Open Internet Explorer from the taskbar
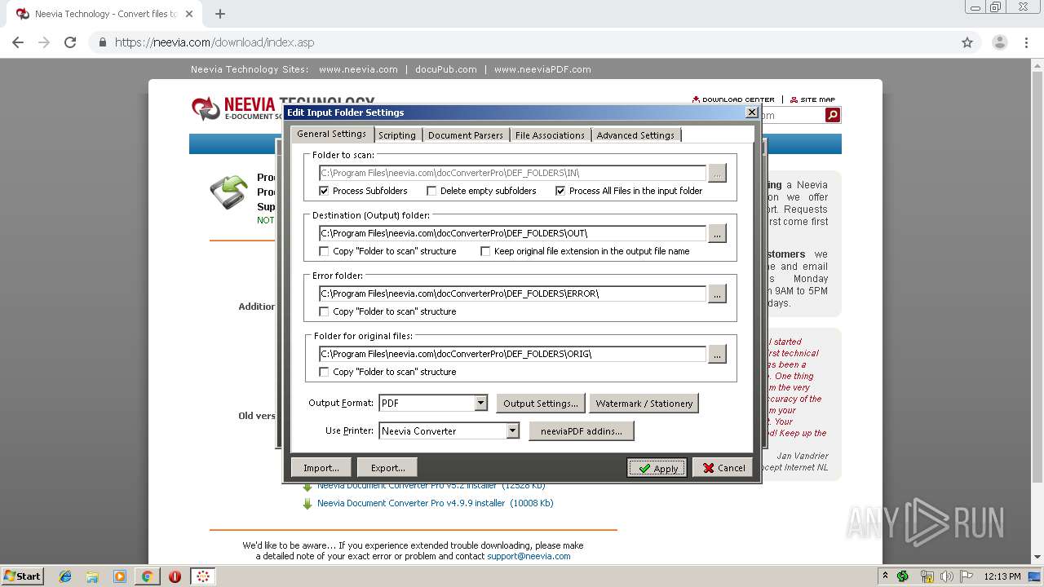Viewport: 1044px width, 587px height. coord(65,576)
